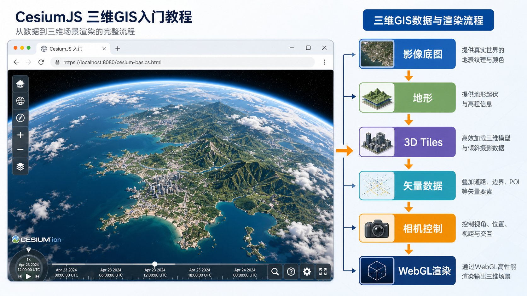Click the 影像底图 satellite thumbnail
The image size is (527, 296).
click(x=377, y=54)
